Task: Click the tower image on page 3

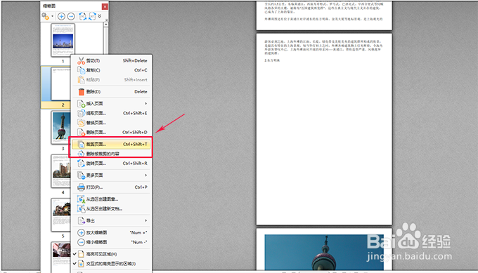Action: tap(324, 252)
